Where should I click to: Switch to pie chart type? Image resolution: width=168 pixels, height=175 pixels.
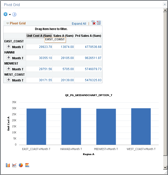pyautogui.click(x=21, y=165)
